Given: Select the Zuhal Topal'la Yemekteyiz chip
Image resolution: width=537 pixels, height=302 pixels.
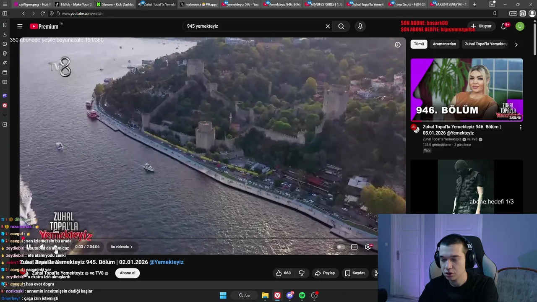Looking at the screenshot, I should tap(486, 44).
